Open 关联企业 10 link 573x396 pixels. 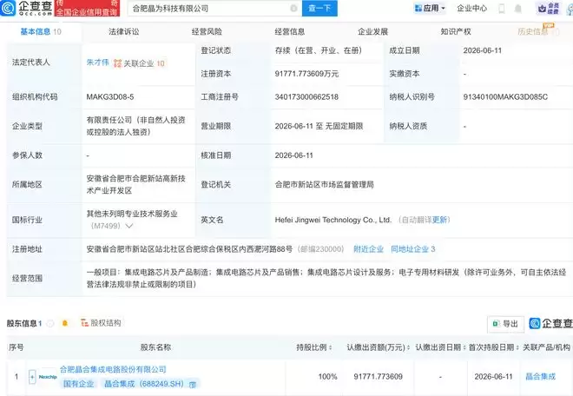click(x=144, y=63)
